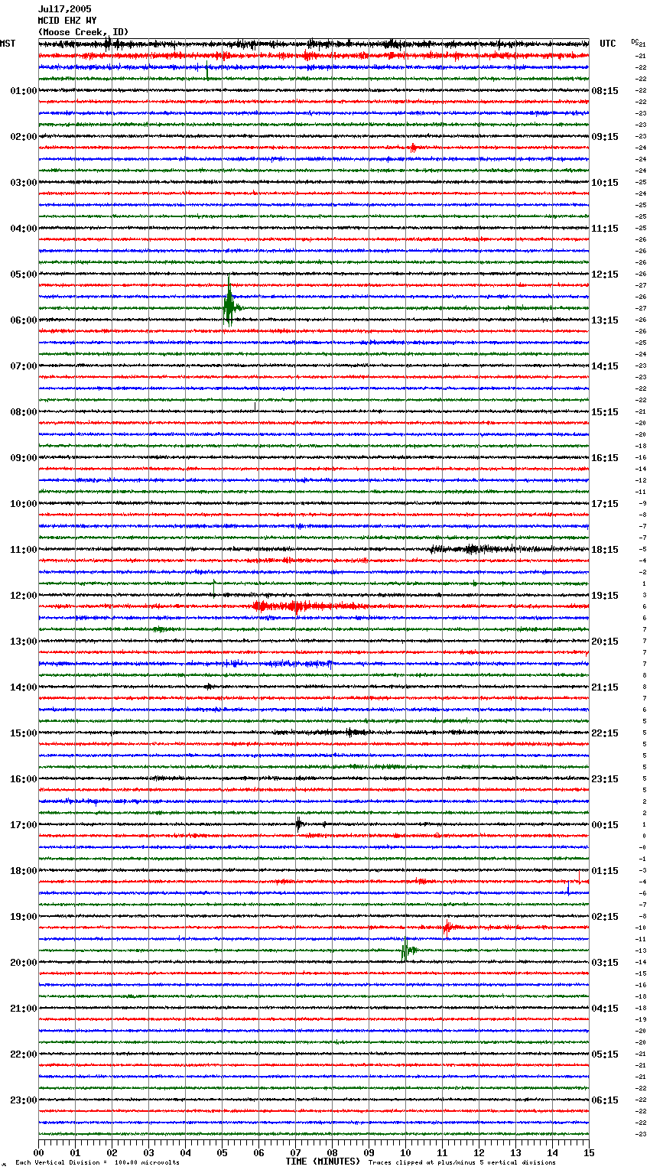The image size is (650, 1173).
Task: Click the minute tick label "05" on bottom axis
Action: coord(222,1153)
